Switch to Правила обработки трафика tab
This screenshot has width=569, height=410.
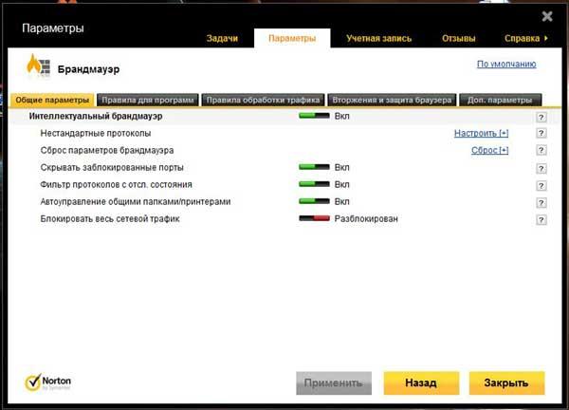(263, 100)
